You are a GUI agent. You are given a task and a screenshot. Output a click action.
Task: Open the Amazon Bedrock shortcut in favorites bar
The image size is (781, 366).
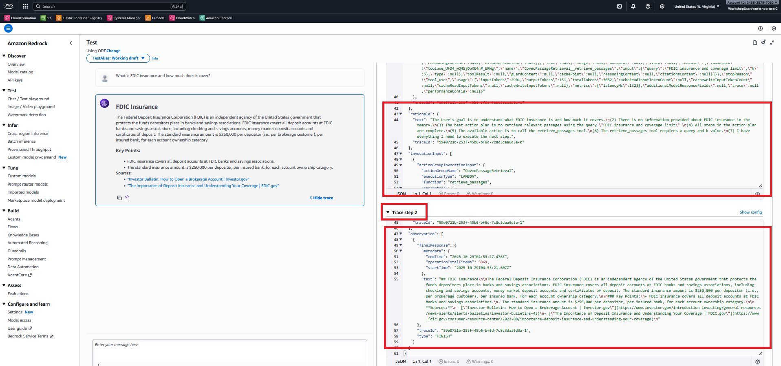216,18
